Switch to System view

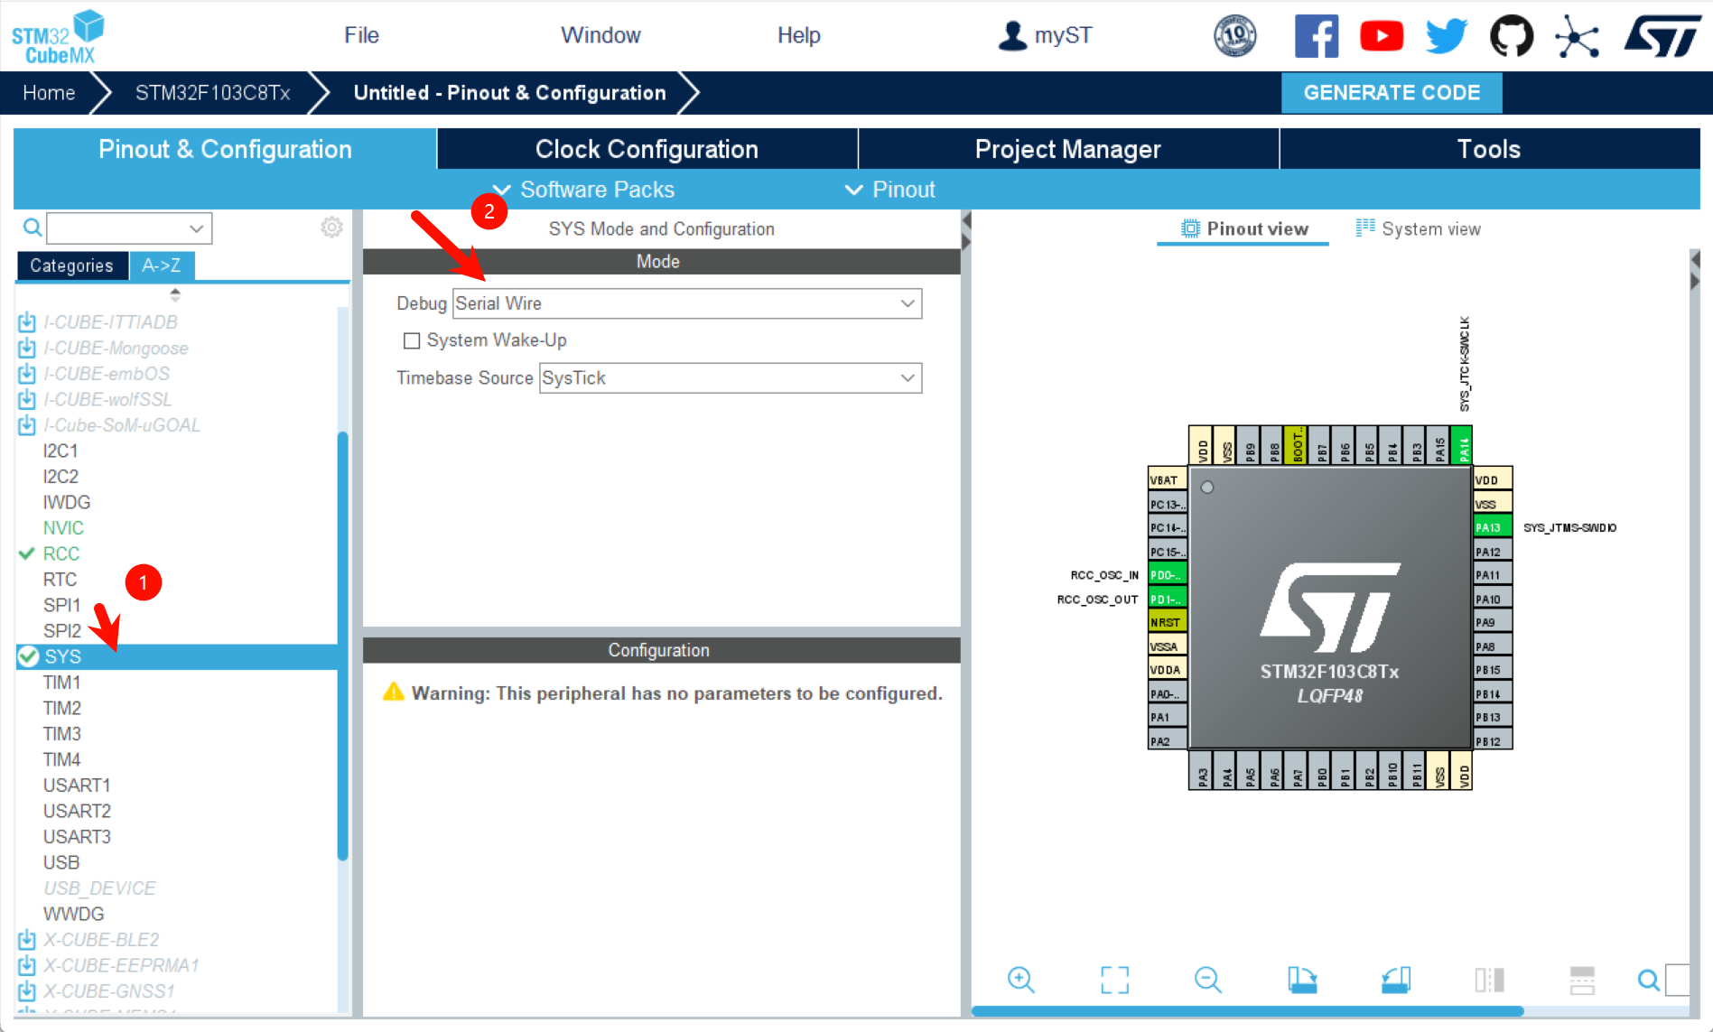click(1418, 228)
